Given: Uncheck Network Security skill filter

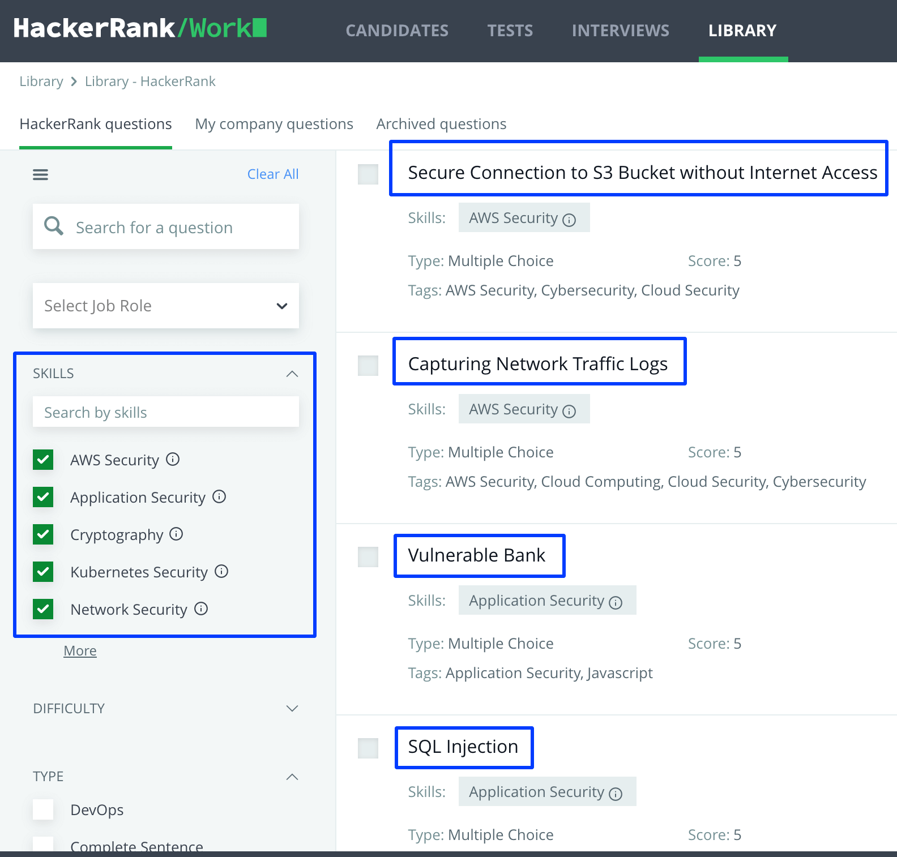Looking at the screenshot, I should pos(43,609).
